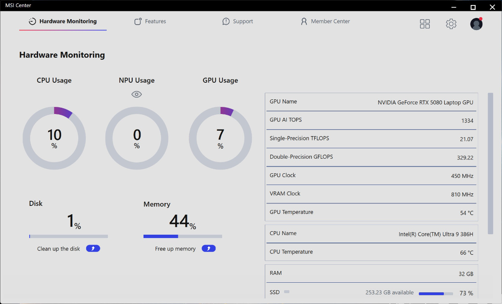The image size is (502, 304).
Task: Open the apps grid icon
Action: pos(425,24)
